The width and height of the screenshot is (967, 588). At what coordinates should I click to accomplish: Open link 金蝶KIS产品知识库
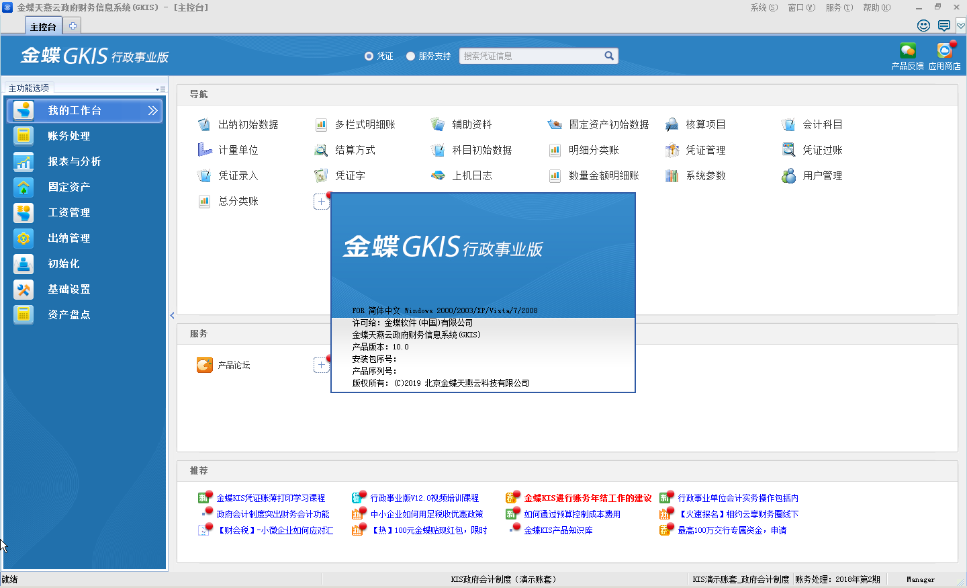point(558,530)
